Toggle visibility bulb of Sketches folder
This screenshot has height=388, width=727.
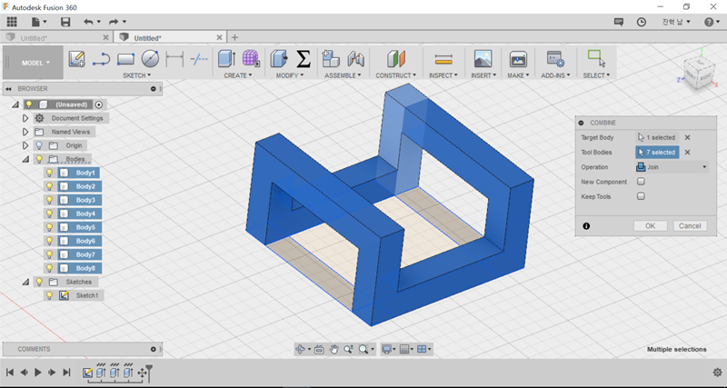pyautogui.click(x=39, y=282)
